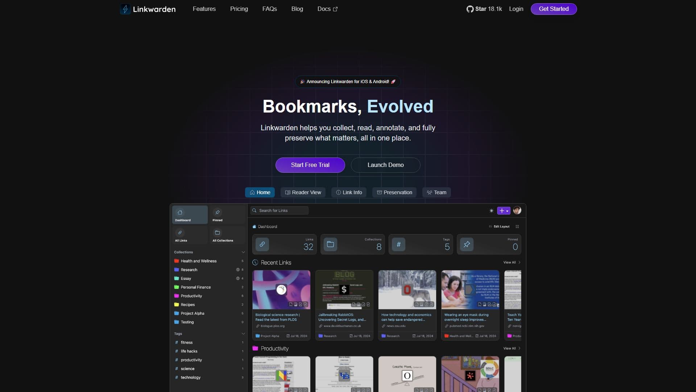
Task: Click the Linkwarden logo icon
Action: coord(125,9)
